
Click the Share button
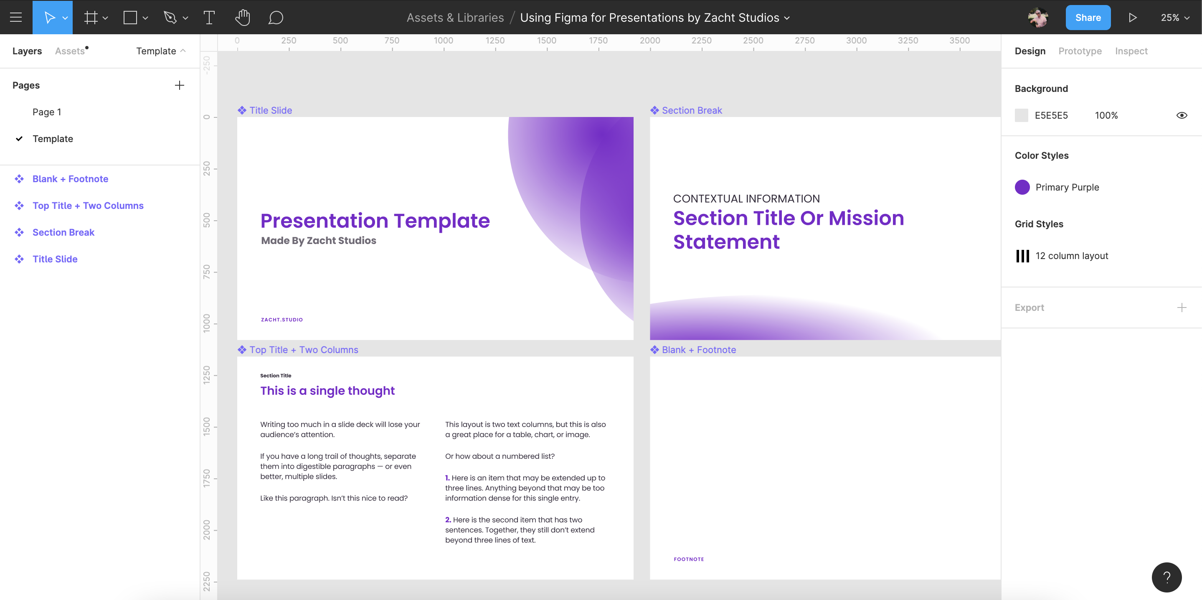(x=1088, y=17)
